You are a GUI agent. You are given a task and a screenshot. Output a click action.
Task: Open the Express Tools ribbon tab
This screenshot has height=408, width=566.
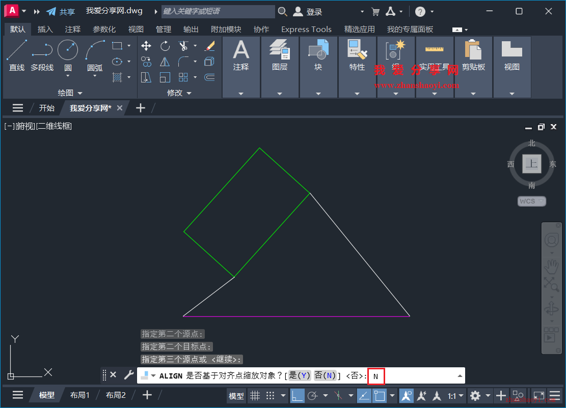[x=306, y=29]
